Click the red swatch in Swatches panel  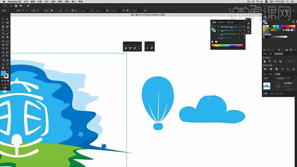[272, 26]
